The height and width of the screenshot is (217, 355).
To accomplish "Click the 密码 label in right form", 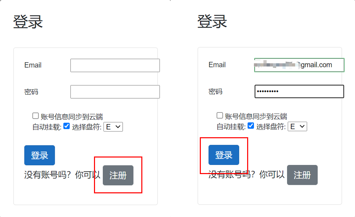I will point(215,91).
